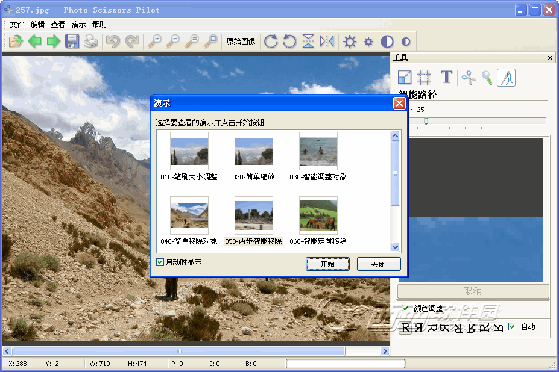Decrease contrast with small half-circle icon
The image size is (559, 372).
coord(406,42)
